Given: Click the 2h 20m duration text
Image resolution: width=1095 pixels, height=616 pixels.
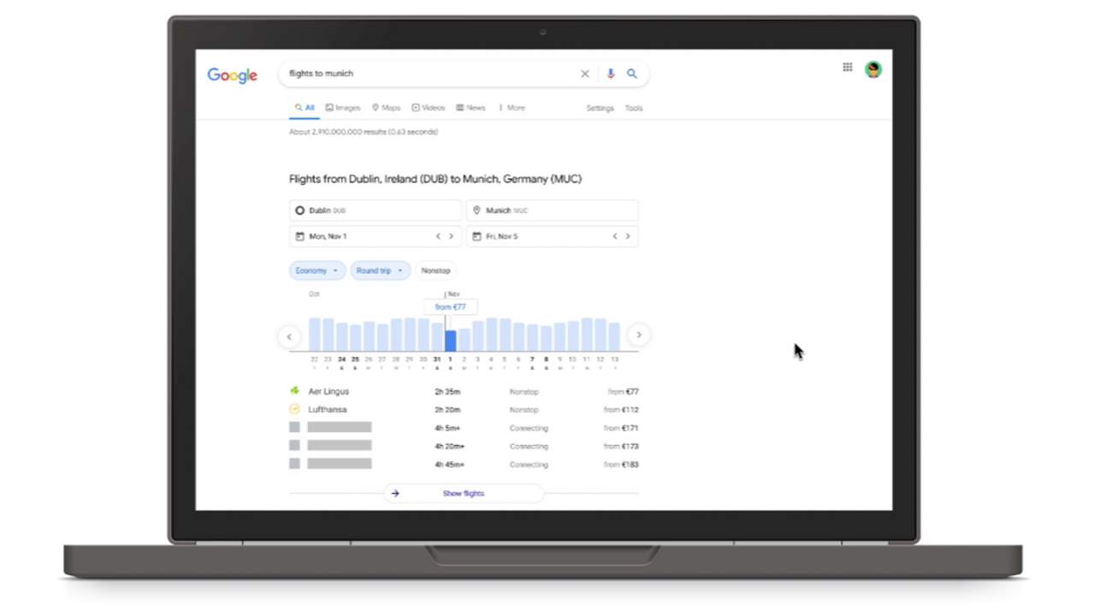Looking at the screenshot, I should (x=447, y=410).
